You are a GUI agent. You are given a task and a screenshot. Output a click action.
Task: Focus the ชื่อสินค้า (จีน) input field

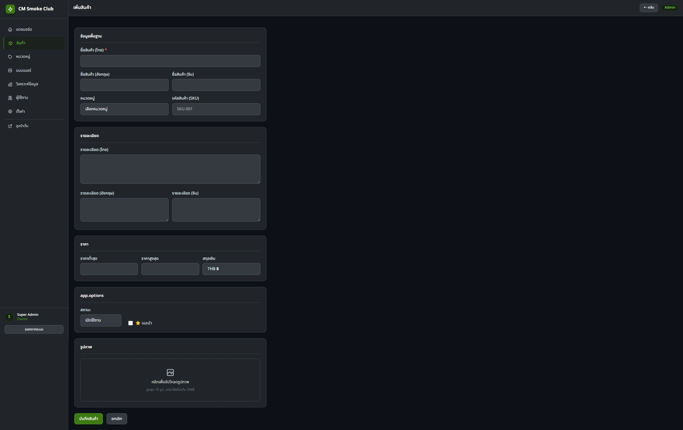pyautogui.click(x=216, y=85)
